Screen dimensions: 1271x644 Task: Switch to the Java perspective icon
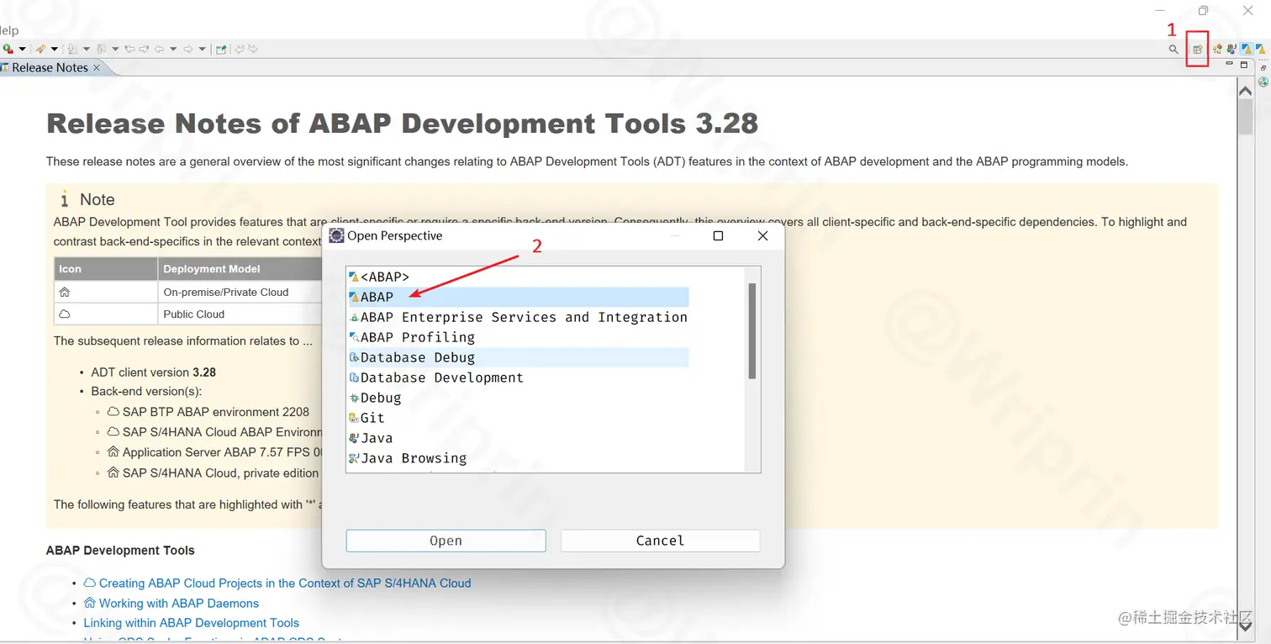click(1231, 49)
